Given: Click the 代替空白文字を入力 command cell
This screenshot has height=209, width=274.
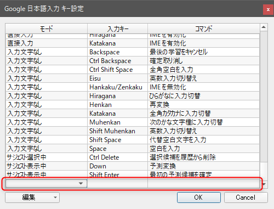Looking at the screenshot, I should (203, 140).
